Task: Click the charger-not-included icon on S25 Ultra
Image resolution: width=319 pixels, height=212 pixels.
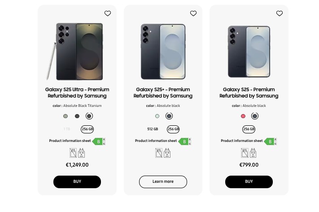Action: coord(73,153)
